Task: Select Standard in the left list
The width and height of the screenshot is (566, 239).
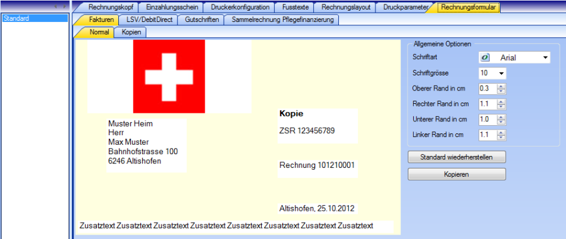Action: (x=35, y=18)
